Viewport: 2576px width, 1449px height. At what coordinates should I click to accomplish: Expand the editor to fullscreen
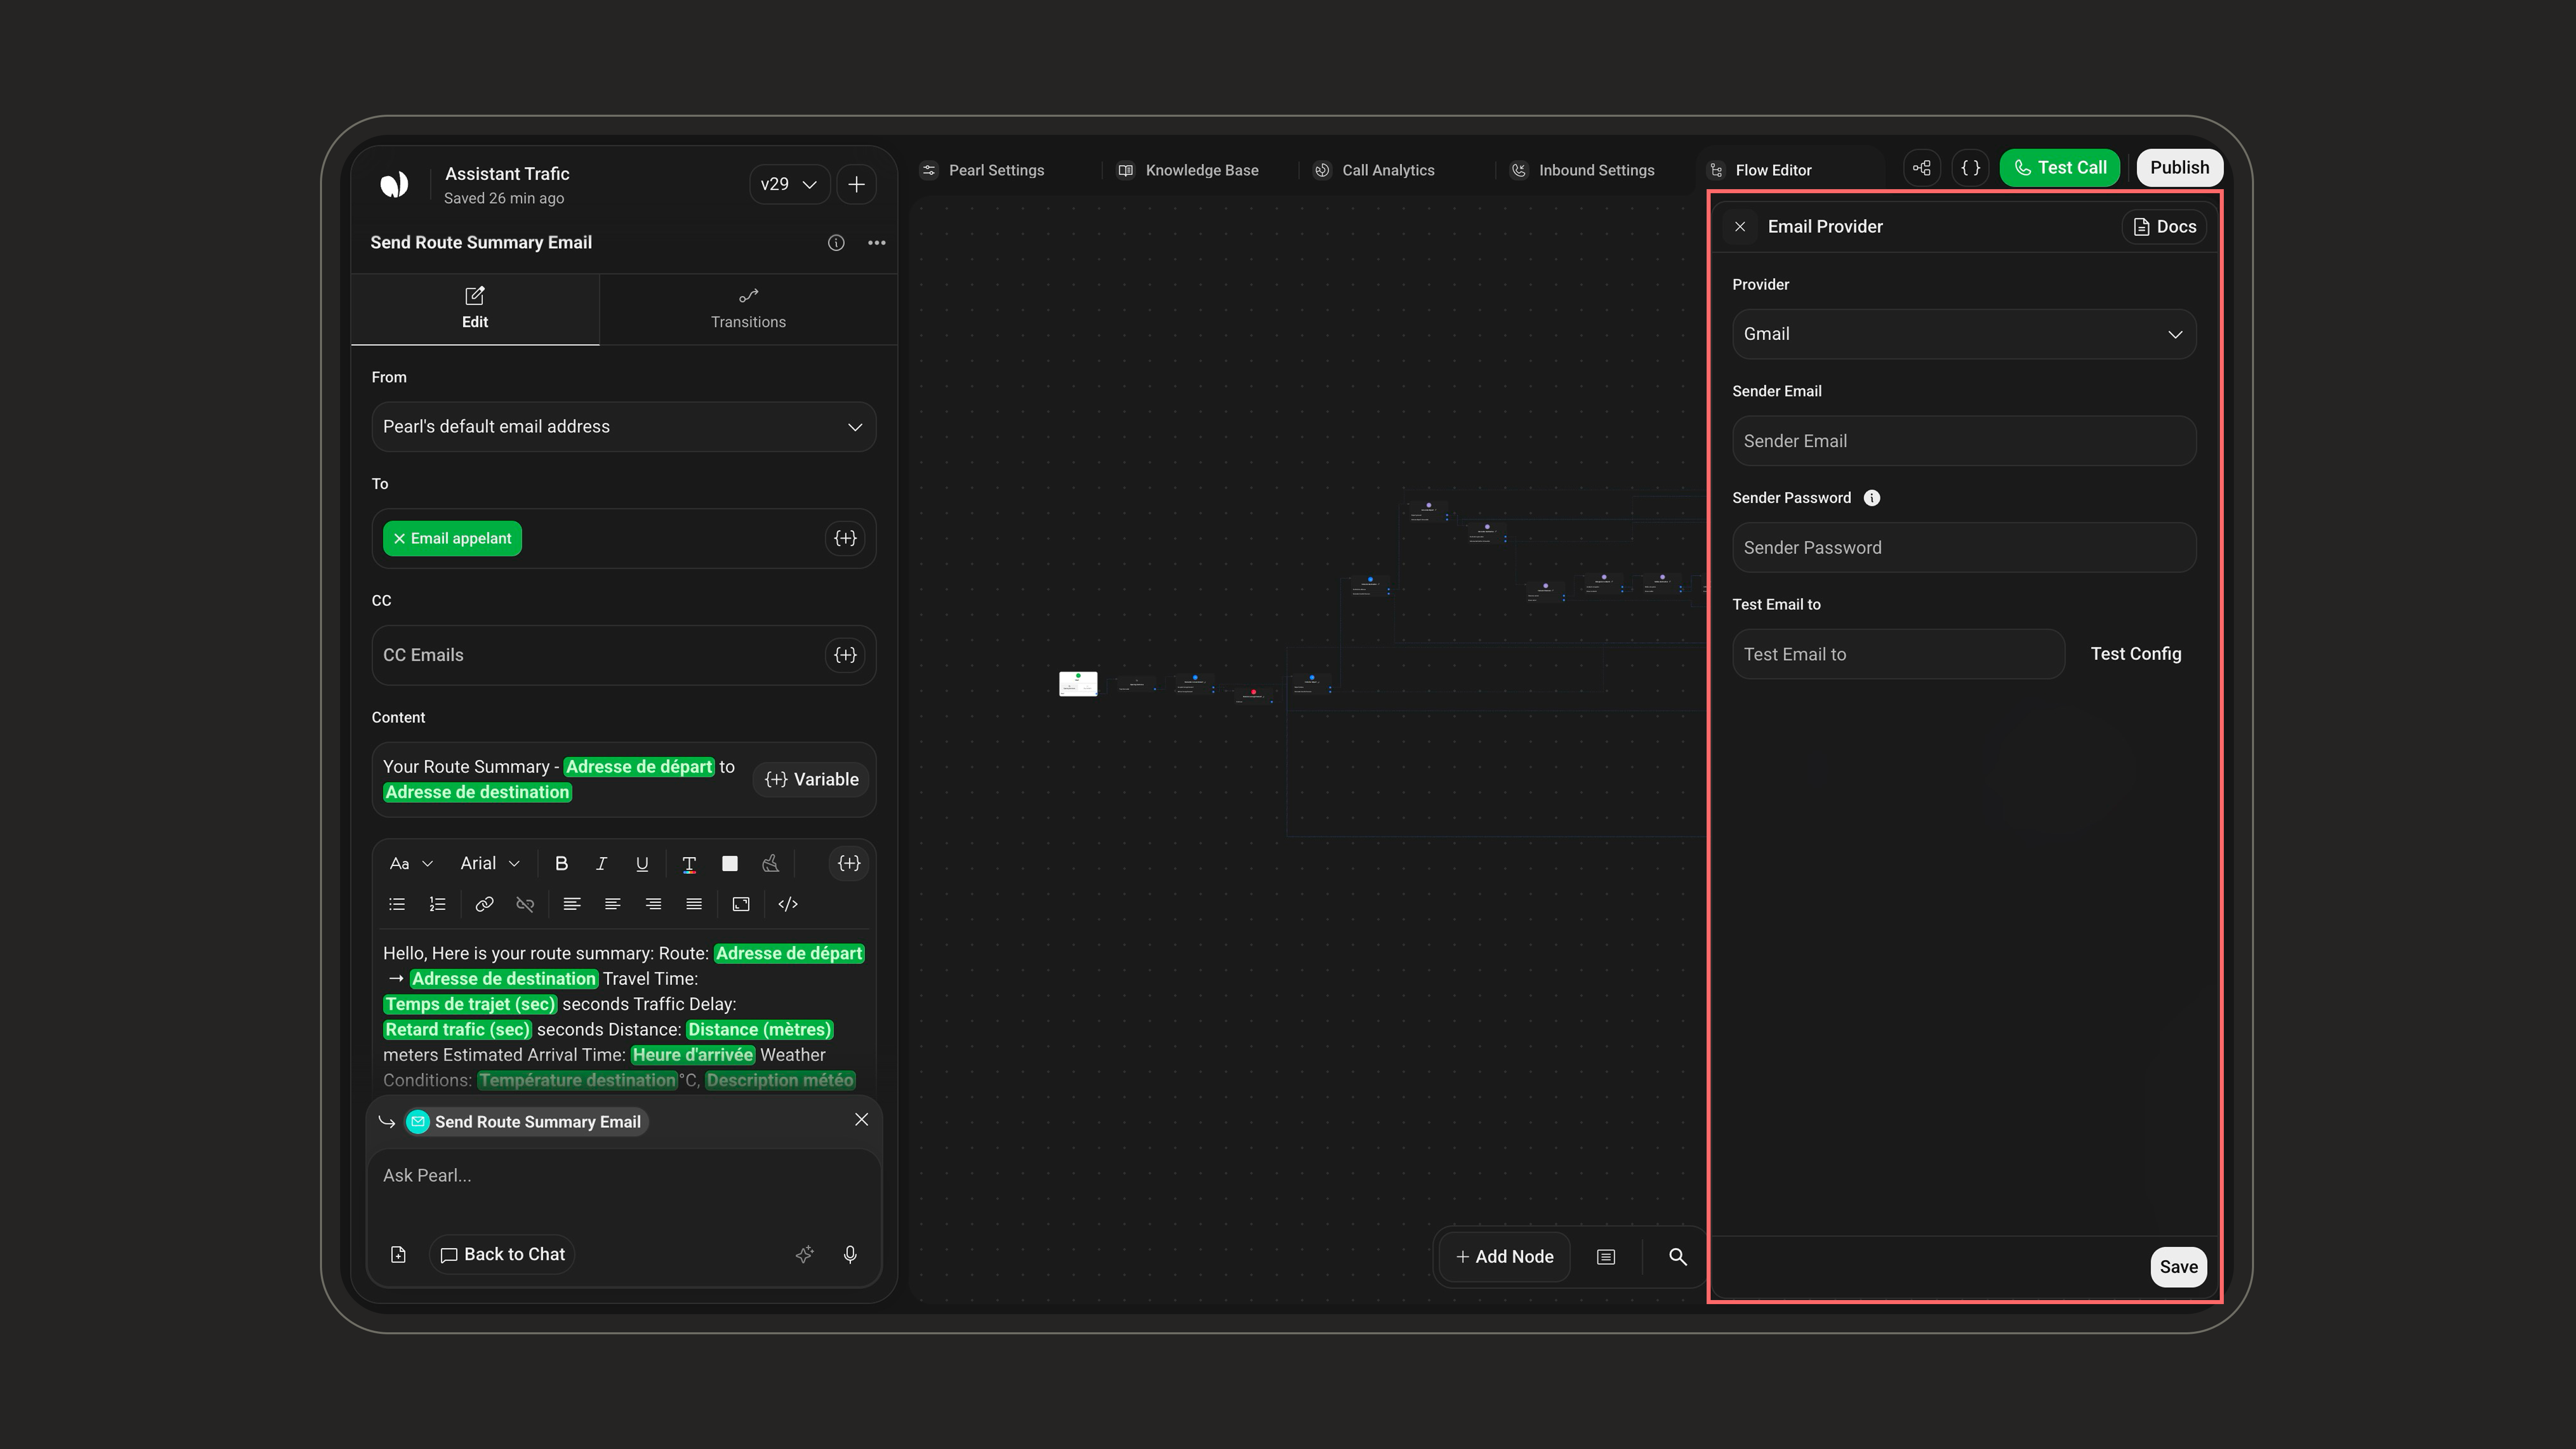click(x=741, y=904)
